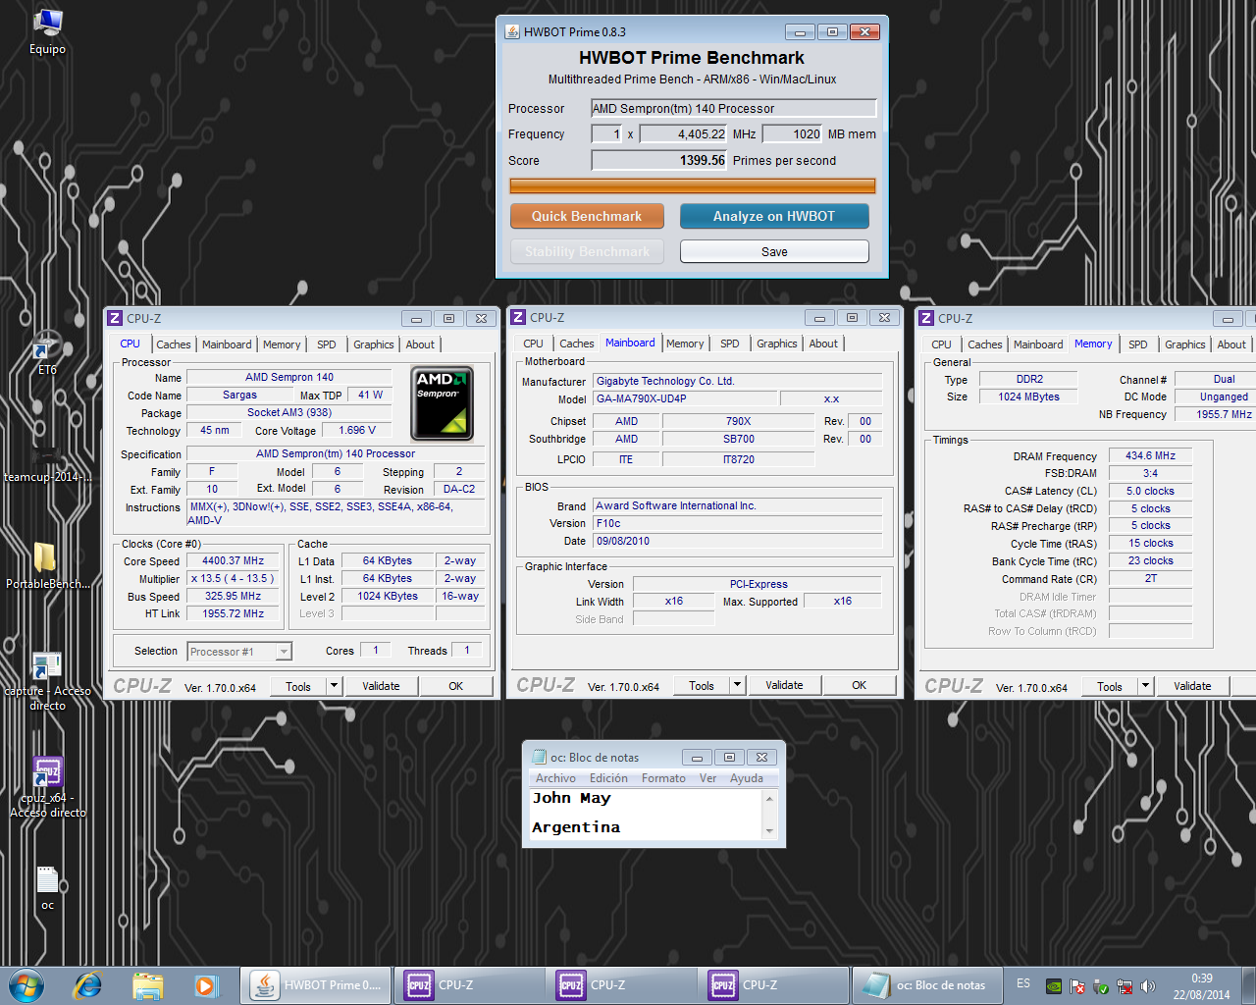
Task: Click the NVIDIA tray icon
Action: 1054,986
